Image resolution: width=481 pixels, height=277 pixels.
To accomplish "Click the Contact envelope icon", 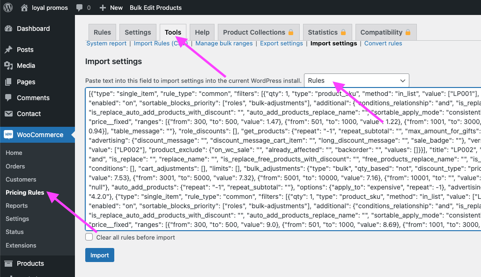I will (x=8, y=114).
